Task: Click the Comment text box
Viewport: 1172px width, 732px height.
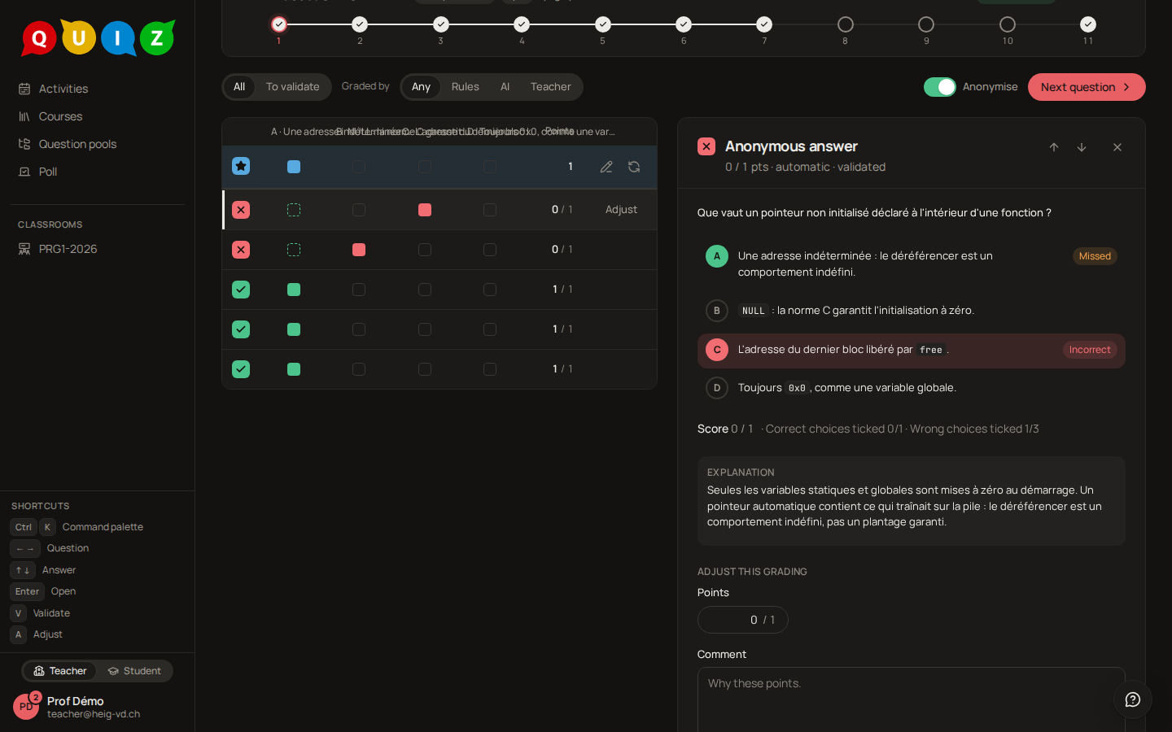Action: 912,699
